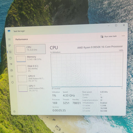133x133 pixels.
Task: Open the Users page icon
Action: 11,70
